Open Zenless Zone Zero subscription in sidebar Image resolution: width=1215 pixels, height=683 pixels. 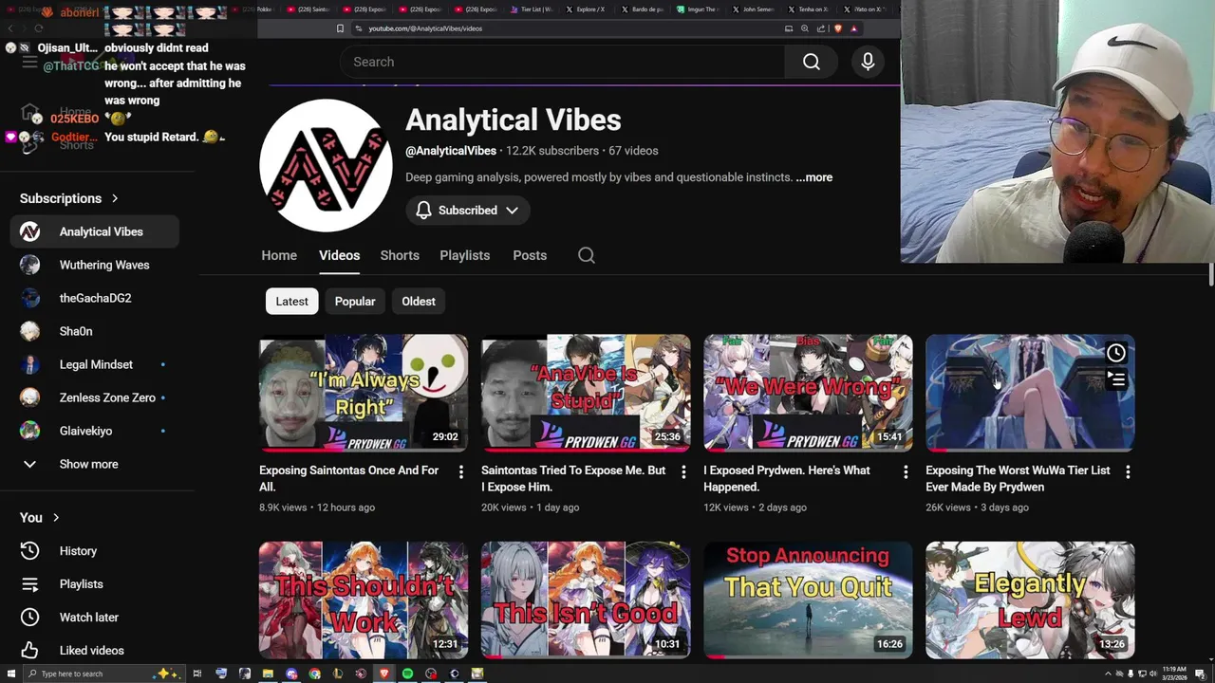[95, 397]
